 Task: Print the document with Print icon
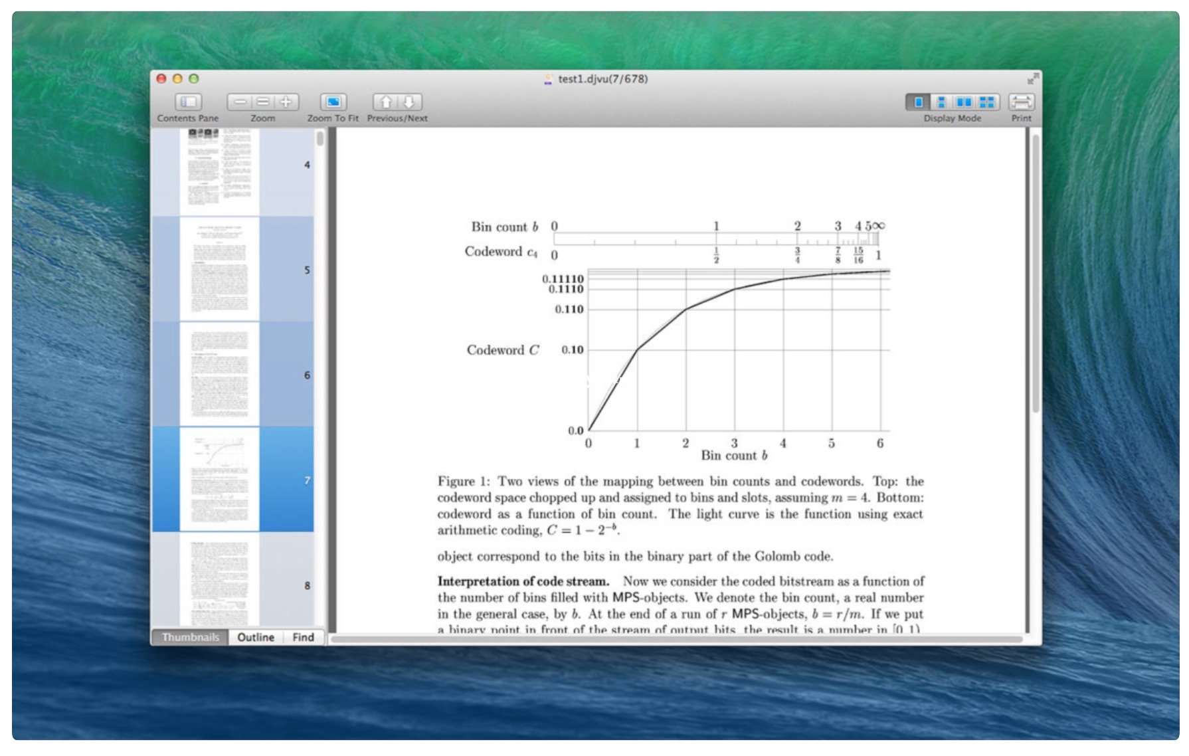[x=1021, y=102]
